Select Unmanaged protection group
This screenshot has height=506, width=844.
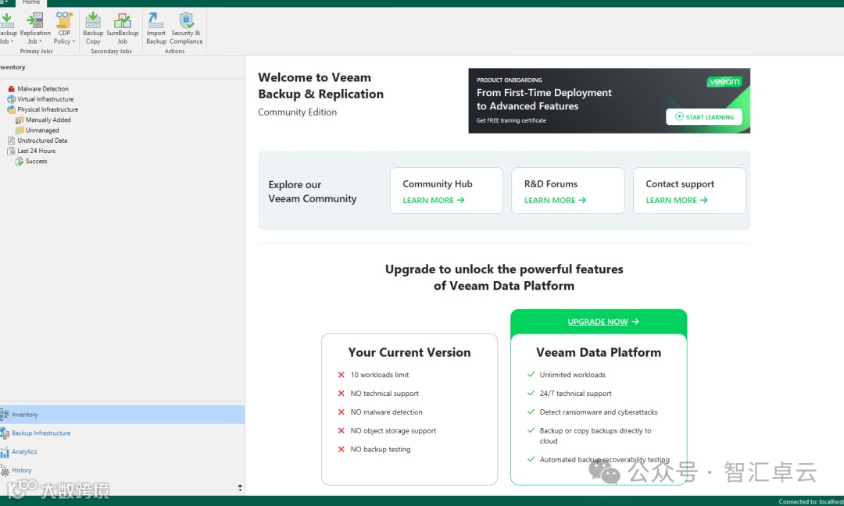pyautogui.click(x=42, y=130)
